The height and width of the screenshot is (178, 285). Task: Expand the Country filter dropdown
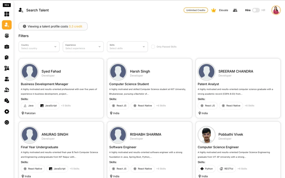39,47
